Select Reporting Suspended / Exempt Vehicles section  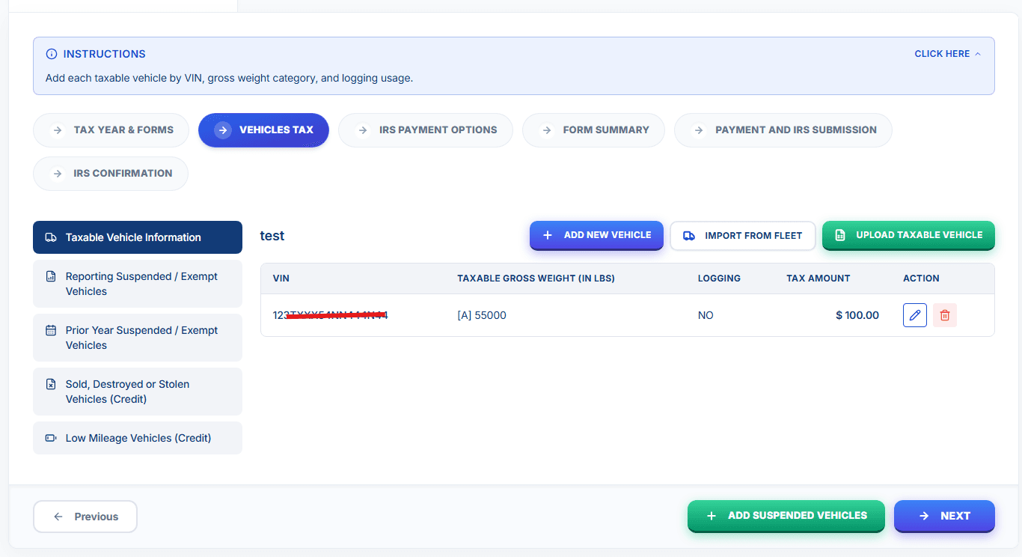(x=138, y=284)
